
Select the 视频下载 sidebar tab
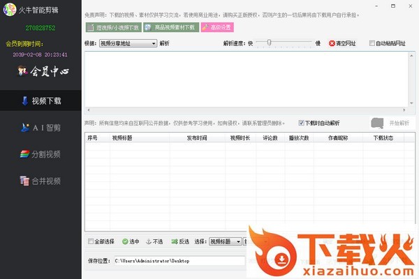pyautogui.click(x=41, y=100)
